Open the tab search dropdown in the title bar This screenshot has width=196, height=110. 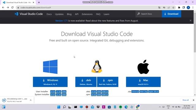coord(173,2)
